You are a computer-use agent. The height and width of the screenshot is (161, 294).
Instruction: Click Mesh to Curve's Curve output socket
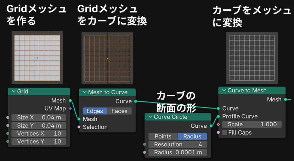[135, 101]
